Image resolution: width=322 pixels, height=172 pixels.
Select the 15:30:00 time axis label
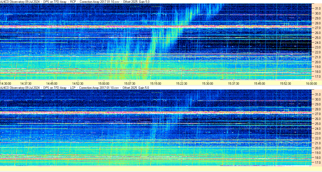tap(207, 83)
